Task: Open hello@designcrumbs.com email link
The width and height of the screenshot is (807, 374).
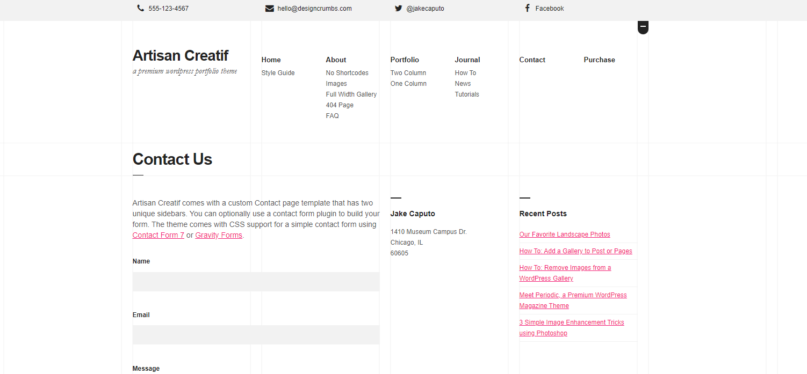Action: pos(314,9)
